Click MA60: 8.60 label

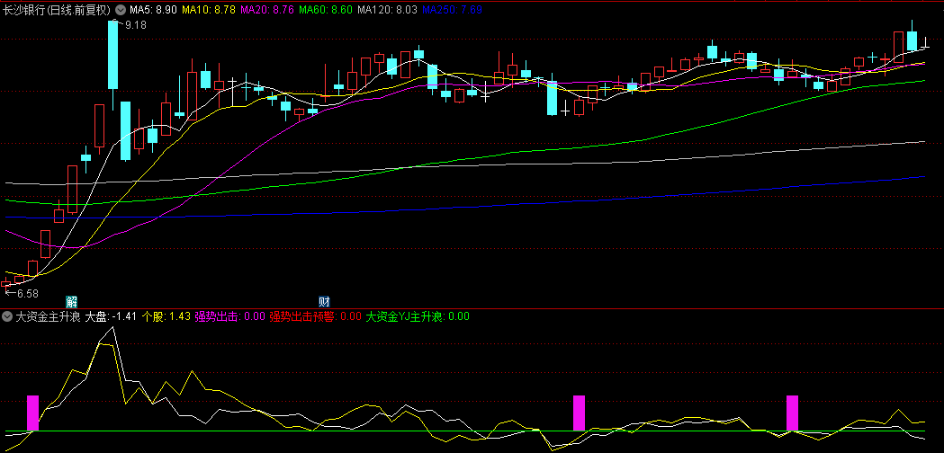[x=325, y=10]
